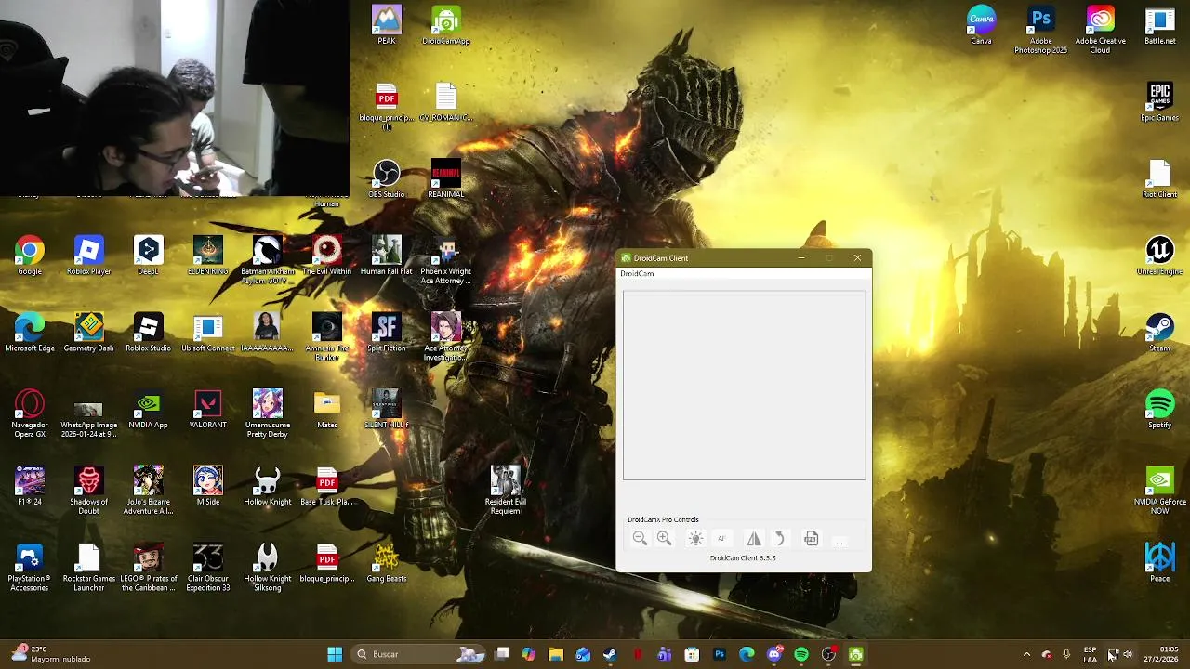Select the Roblox Player desktop icon
1190x669 pixels.
[x=88, y=256]
